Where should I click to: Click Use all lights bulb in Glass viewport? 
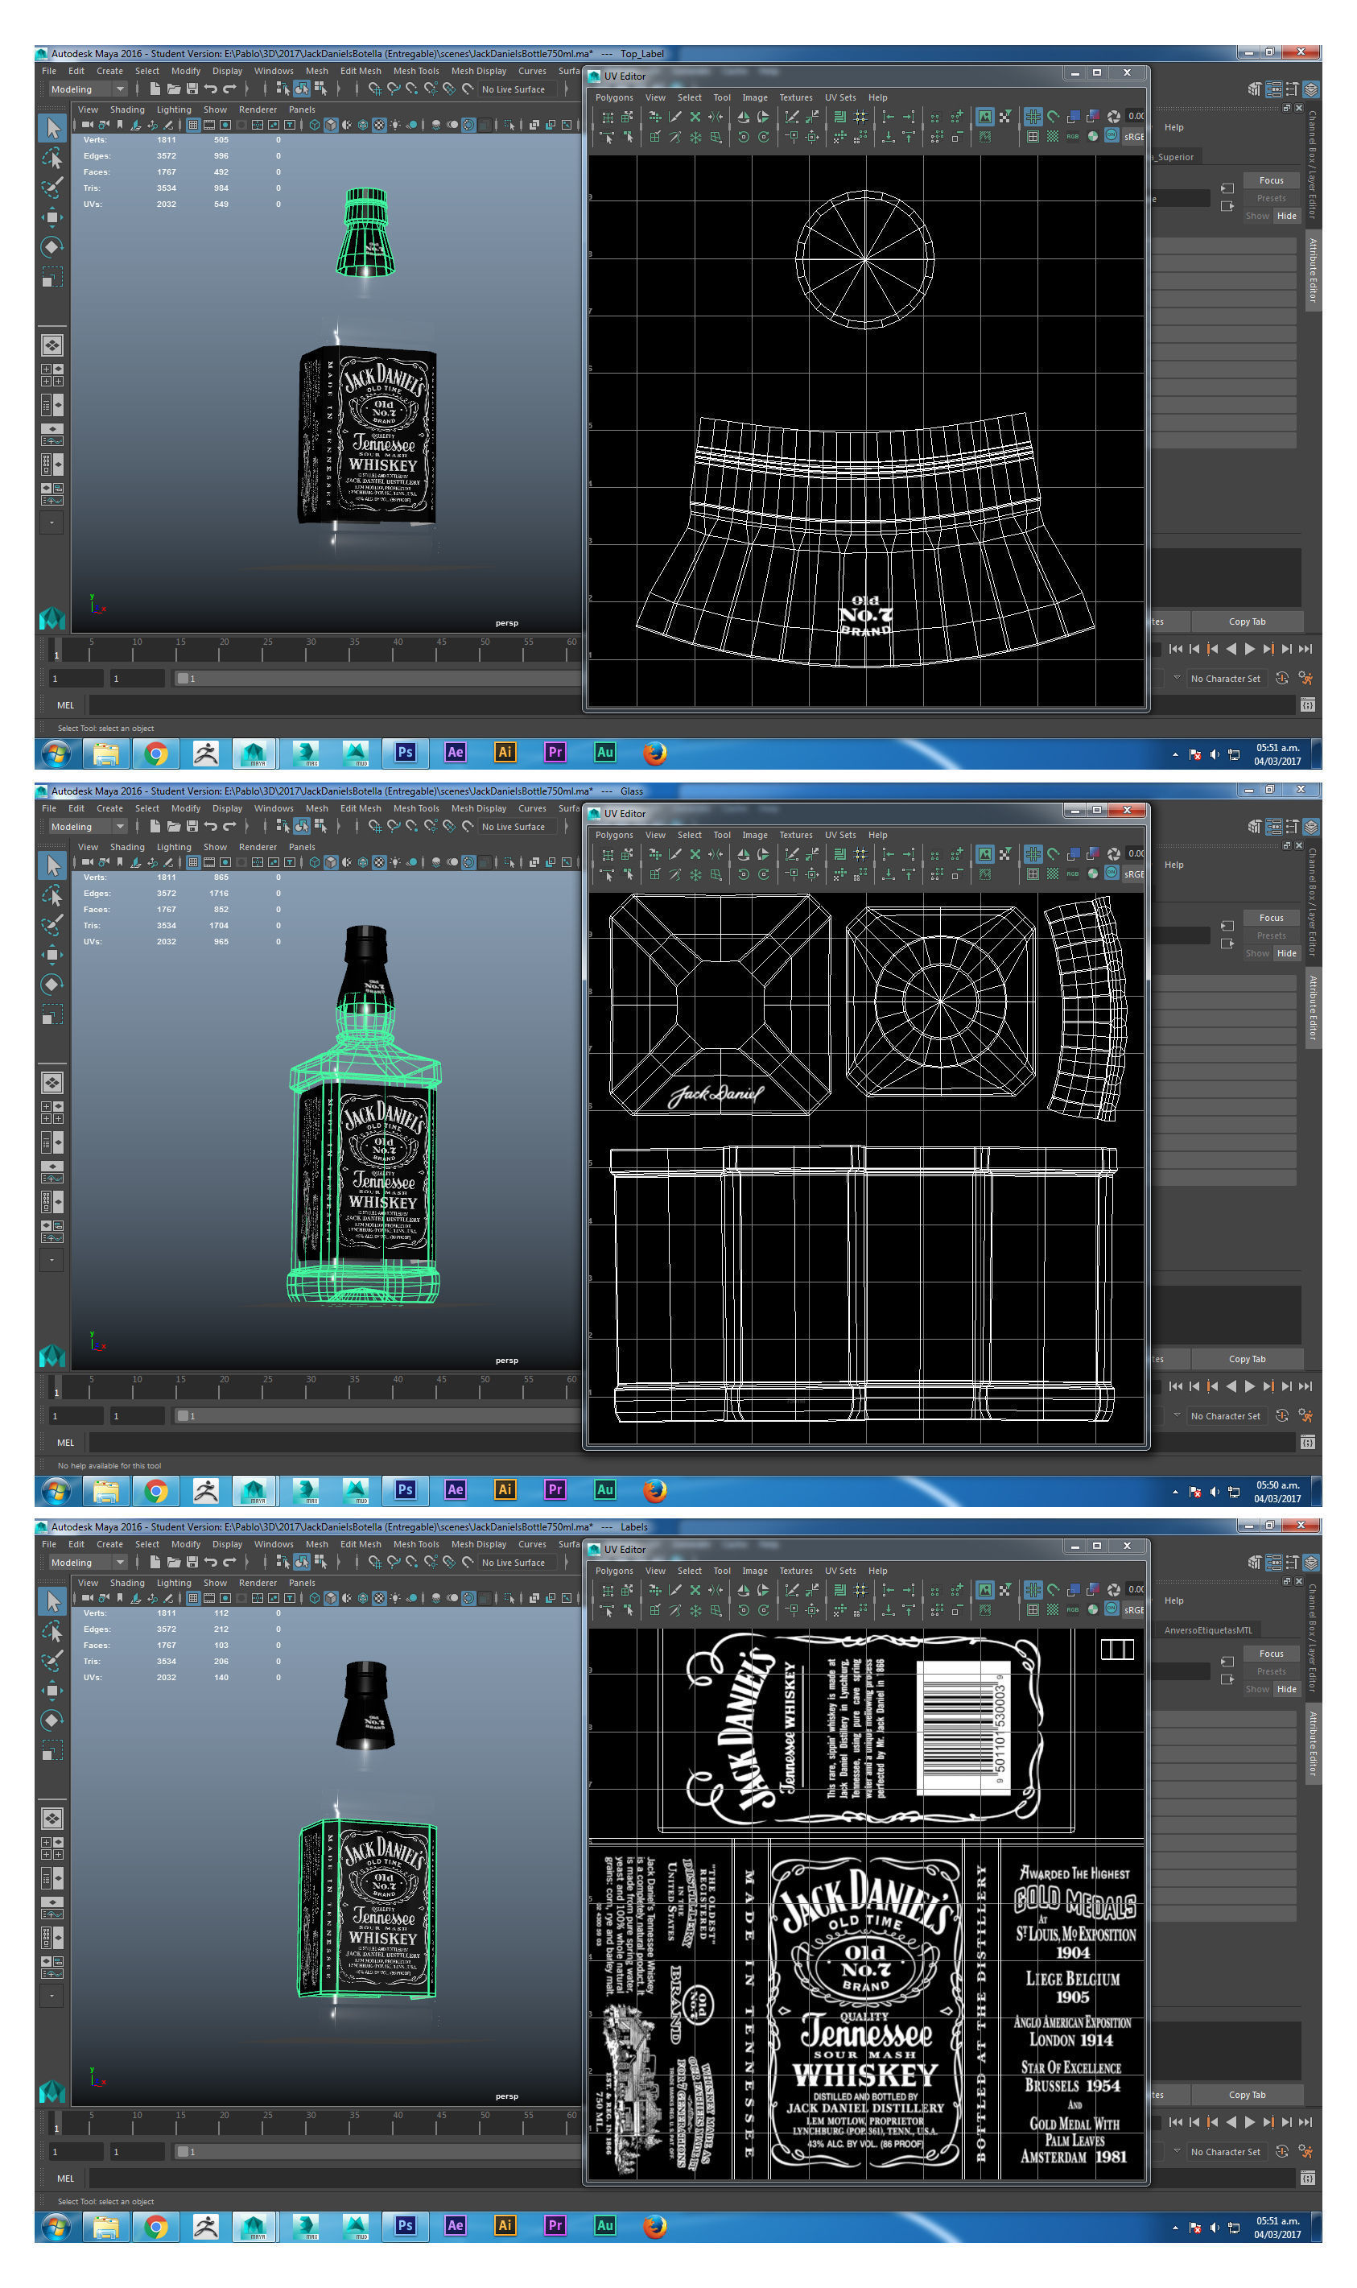pyautogui.click(x=395, y=861)
